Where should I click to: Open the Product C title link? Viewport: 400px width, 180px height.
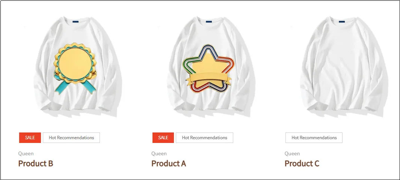302,163
